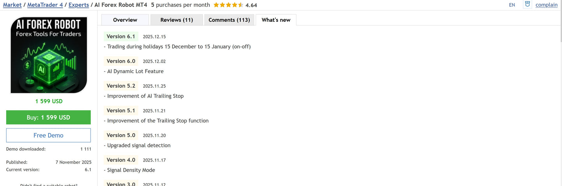The height and width of the screenshot is (186, 562).
Task: Open the AI Forex Robot product image
Action: [x=49, y=55]
